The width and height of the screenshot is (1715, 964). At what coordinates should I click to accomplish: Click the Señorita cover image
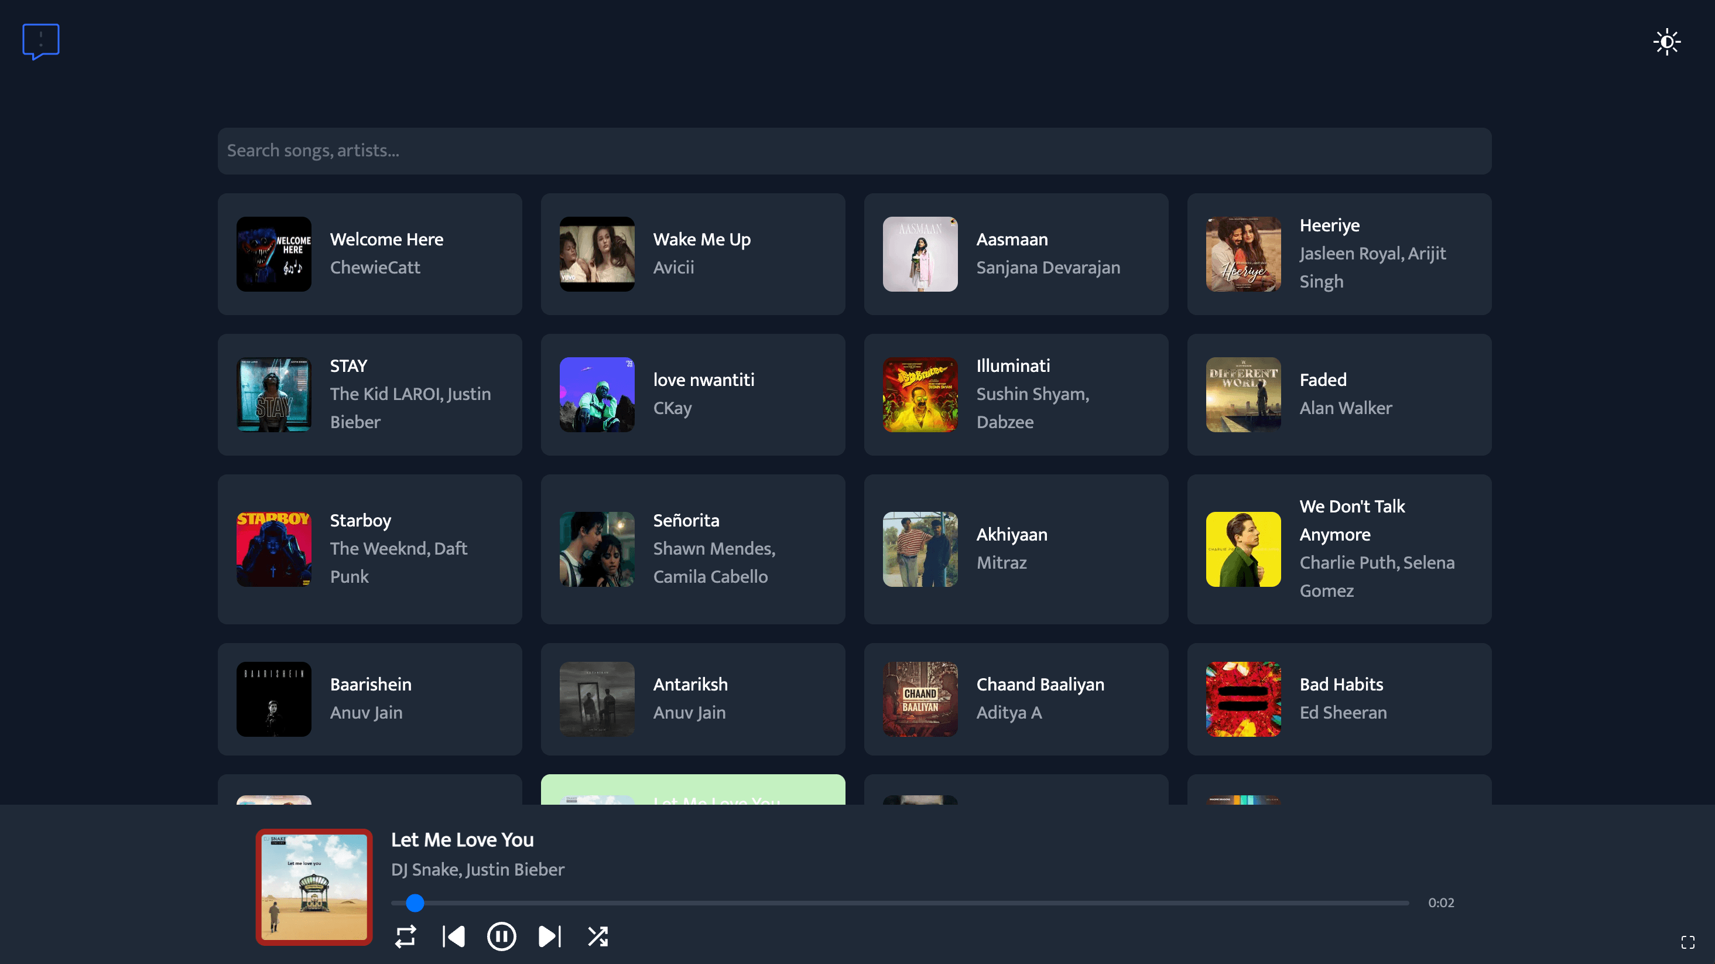click(597, 549)
